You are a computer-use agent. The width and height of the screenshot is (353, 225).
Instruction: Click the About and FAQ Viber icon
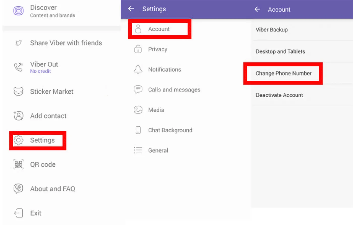(x=18, y=189)
